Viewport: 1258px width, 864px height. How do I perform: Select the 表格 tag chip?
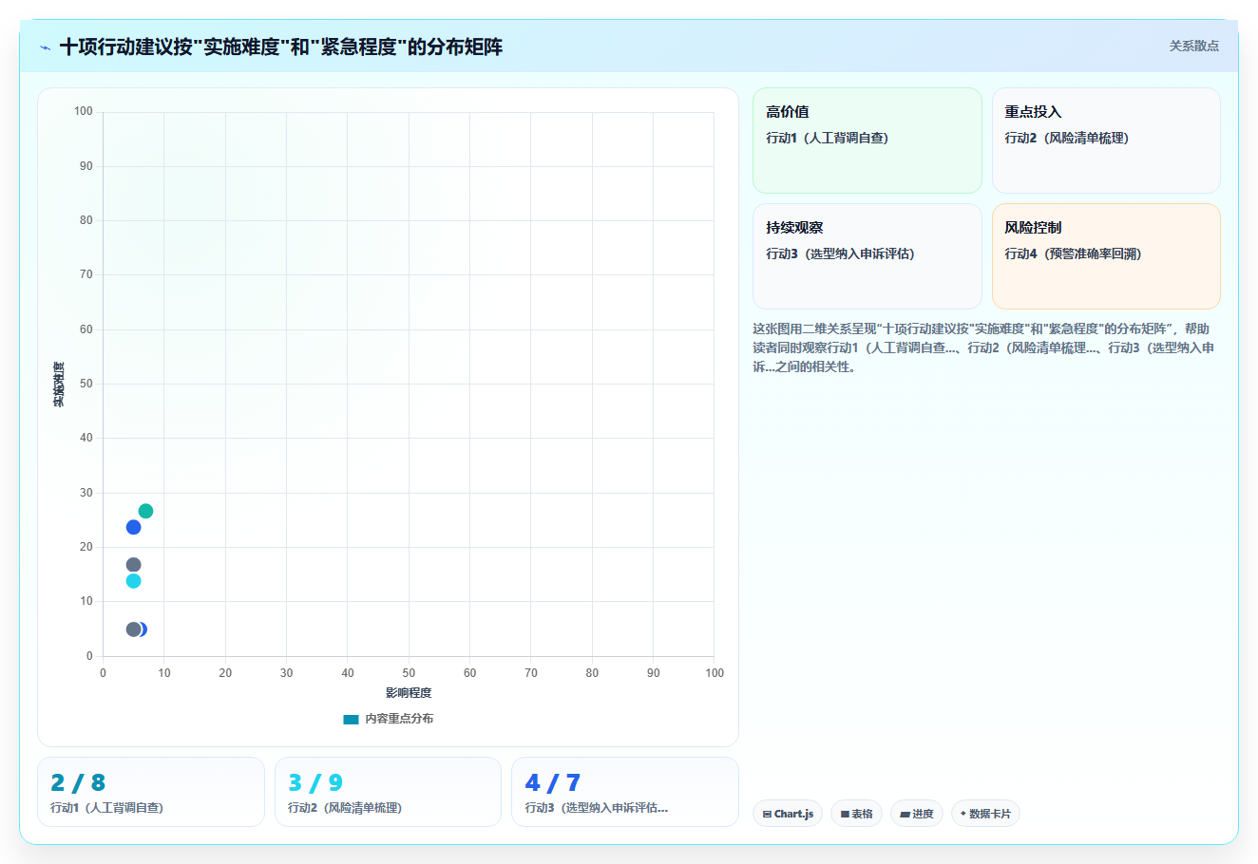(856, 814)
